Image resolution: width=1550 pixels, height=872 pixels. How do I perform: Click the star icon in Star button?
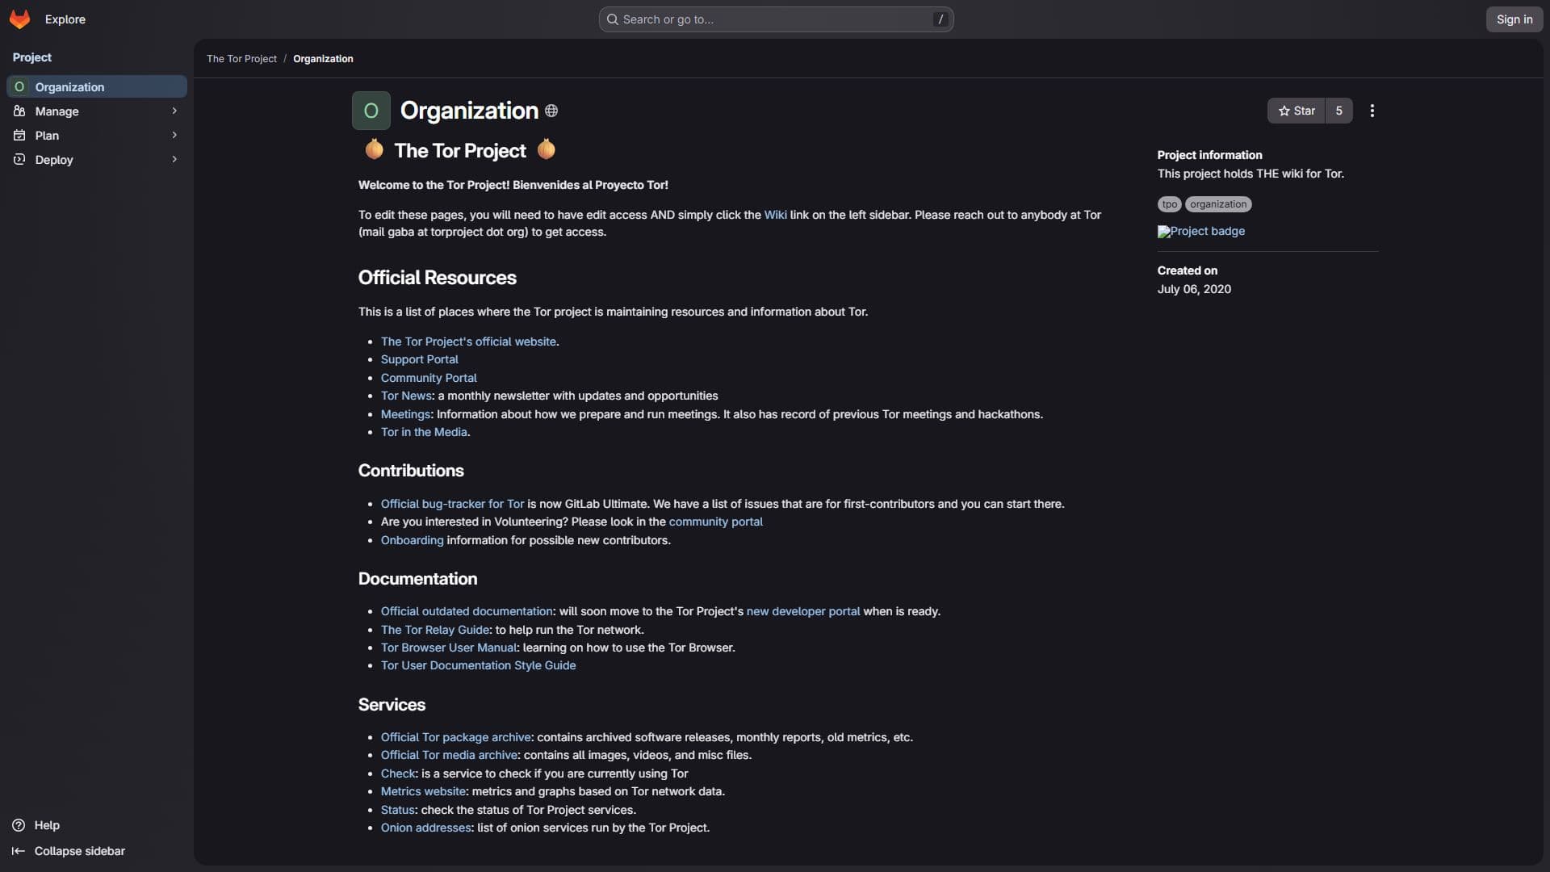(1284, 111)
